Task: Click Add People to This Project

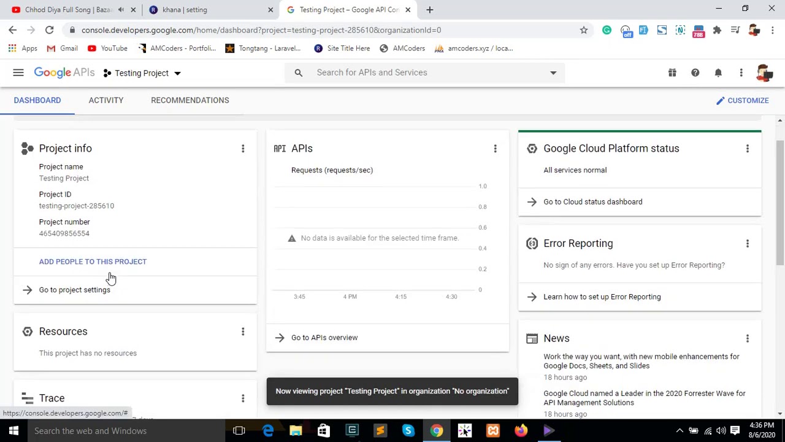Action: [x=93, y=262]
